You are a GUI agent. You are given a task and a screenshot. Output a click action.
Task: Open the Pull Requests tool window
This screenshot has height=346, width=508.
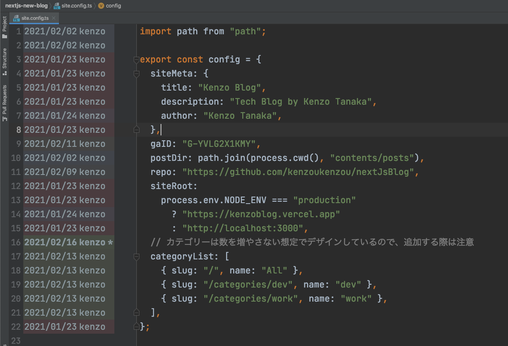(x=5, y=102)
